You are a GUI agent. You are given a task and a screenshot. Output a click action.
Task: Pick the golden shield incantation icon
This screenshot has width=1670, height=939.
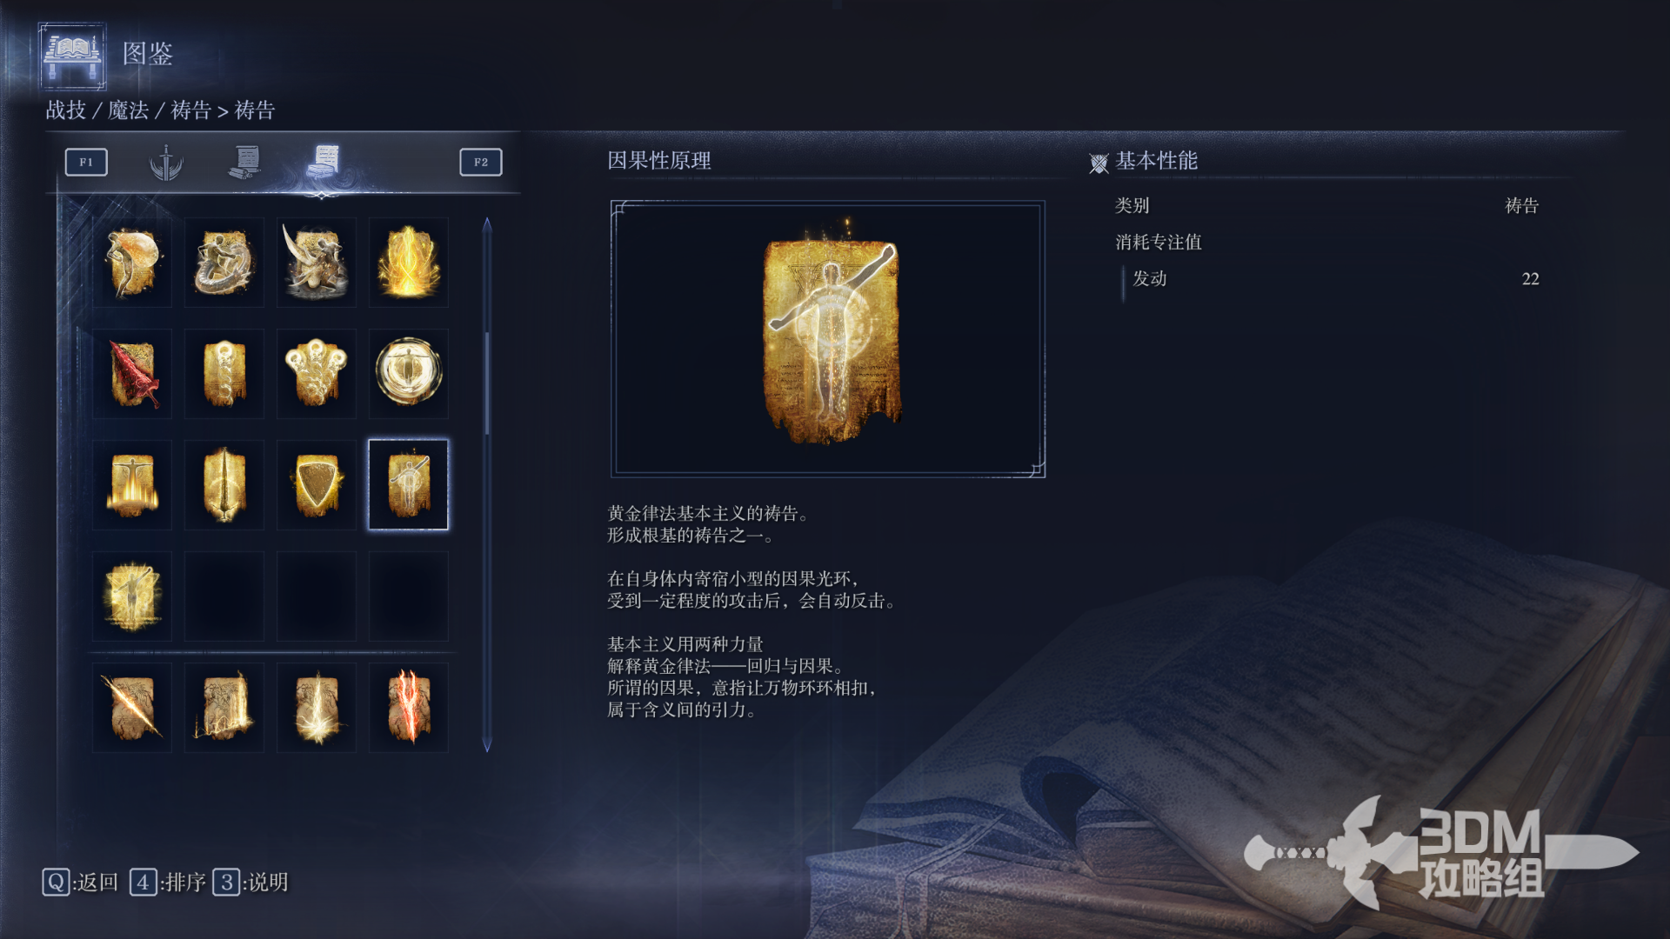click(x=317, y=484)
